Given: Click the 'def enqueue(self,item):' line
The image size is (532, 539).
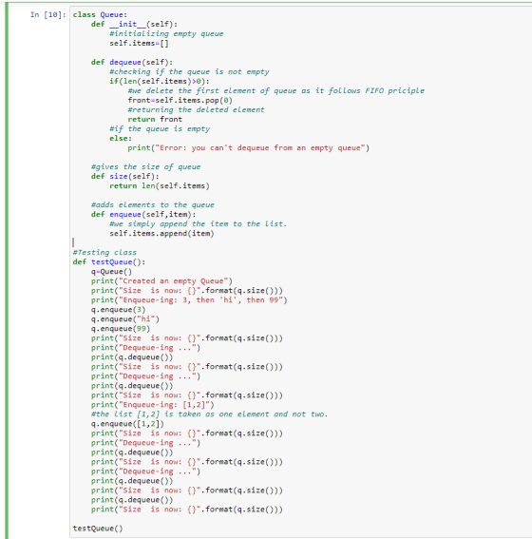Looking at the screenshot, I should [x=143, y=215].
